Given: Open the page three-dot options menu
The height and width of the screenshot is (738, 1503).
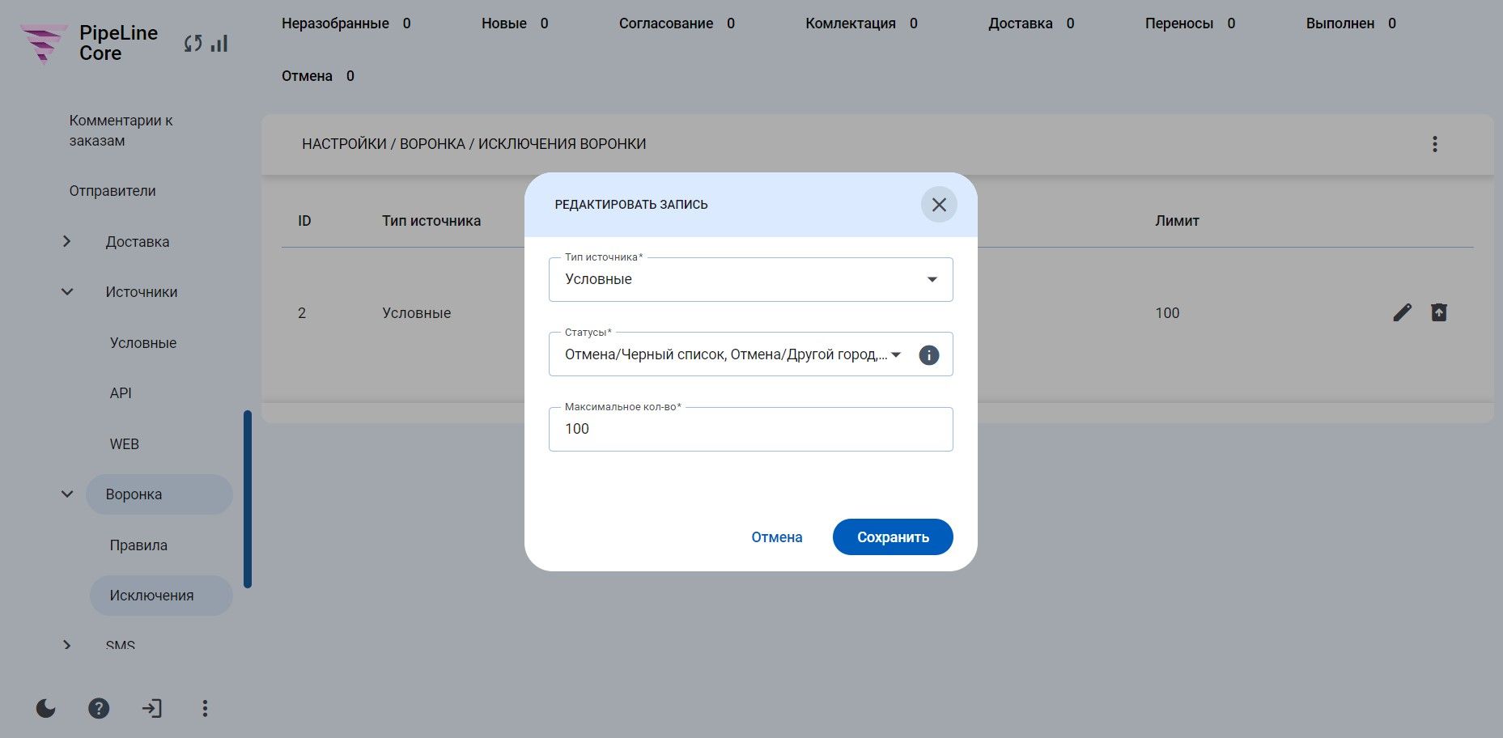Looking at the screenshot, I should (x=1434, y=144).
